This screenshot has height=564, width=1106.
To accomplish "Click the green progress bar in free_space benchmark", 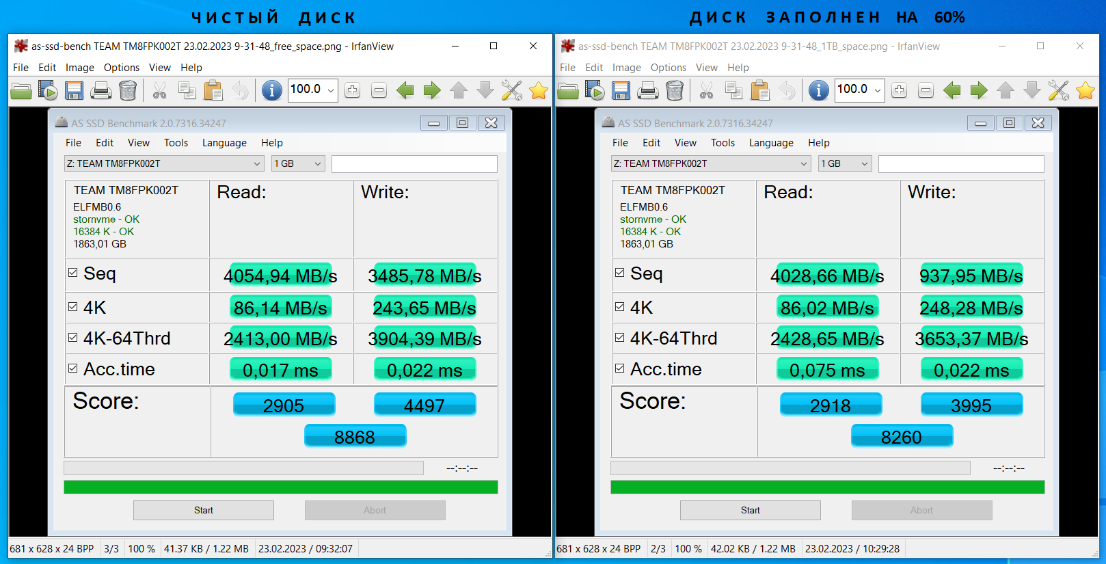I will pyautogui.click(x=281, y=487).
